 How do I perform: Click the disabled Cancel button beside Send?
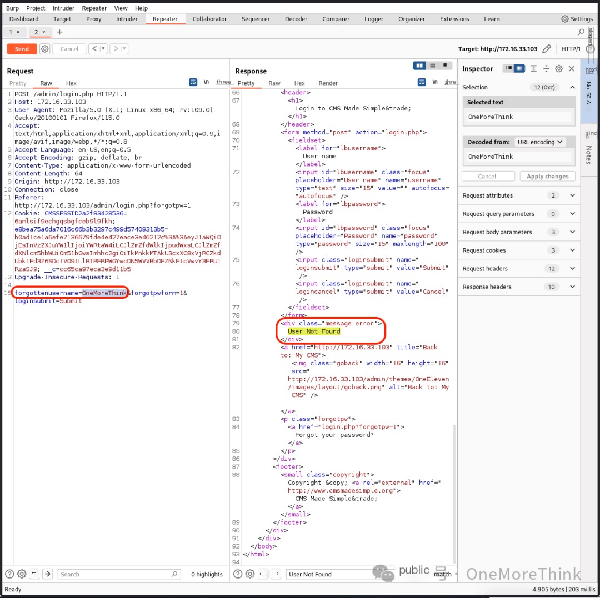(69, 49)
